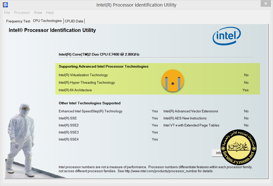Click the 'Yes' value for 64 Architecture
Screen dimensions: 273x186
(x=246, y=90)
